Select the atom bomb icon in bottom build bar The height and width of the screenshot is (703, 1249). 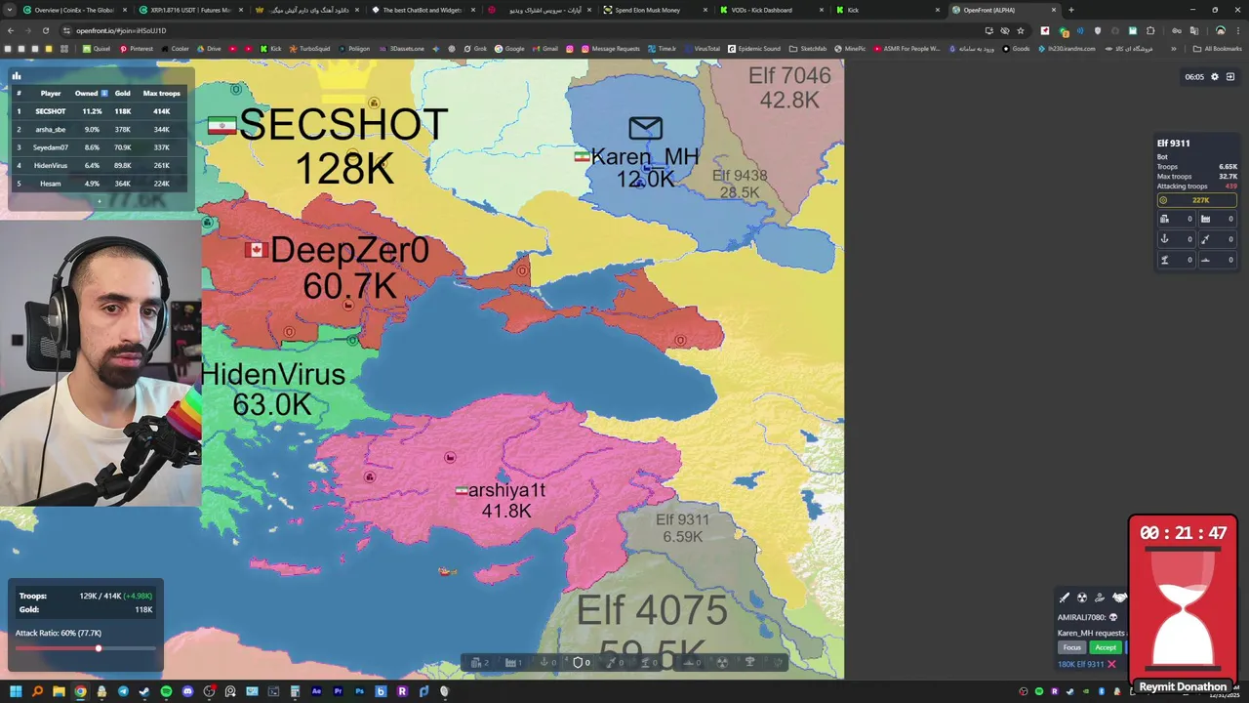722,662
